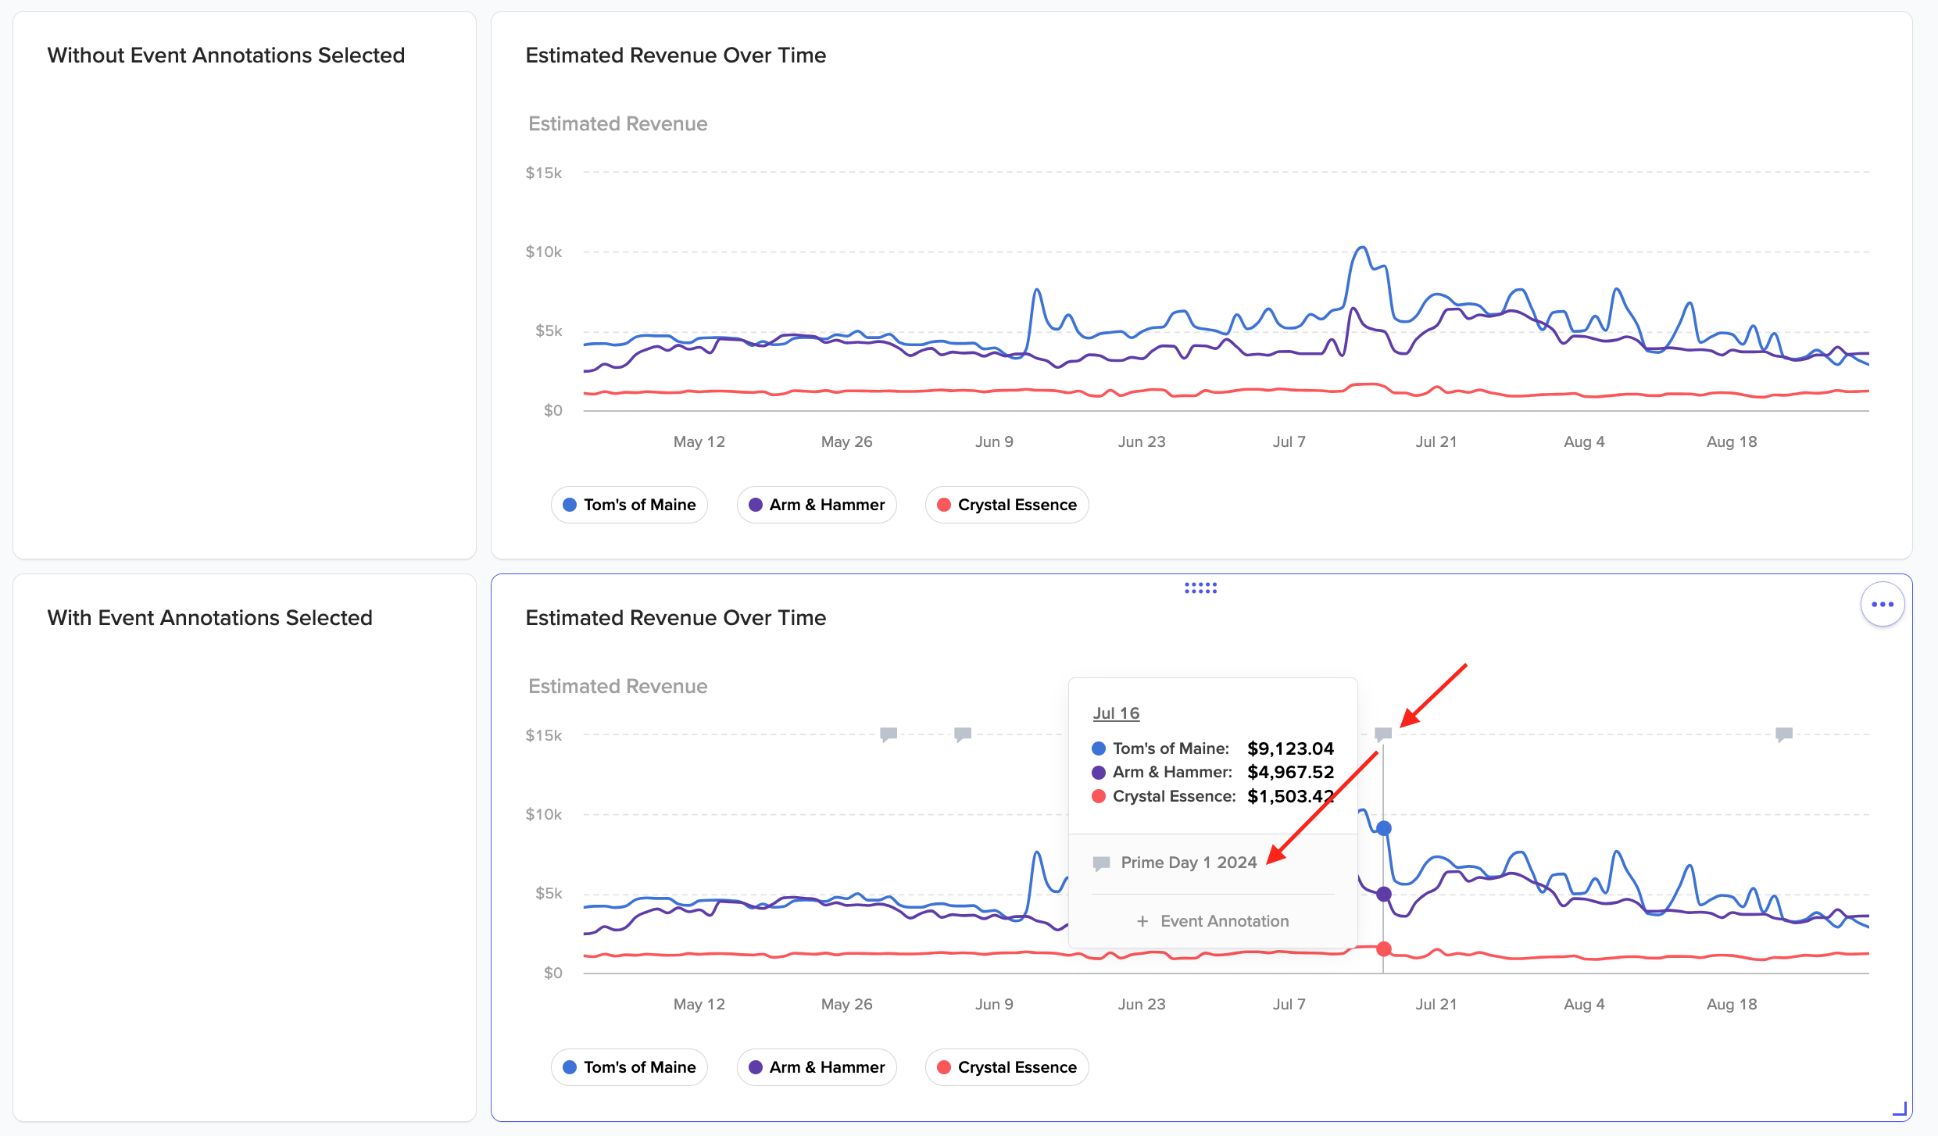Click the Tom's of Maine value $9,123.04
The width and height of the screenshot is (1938, 1136).
tap(1290, 748)
